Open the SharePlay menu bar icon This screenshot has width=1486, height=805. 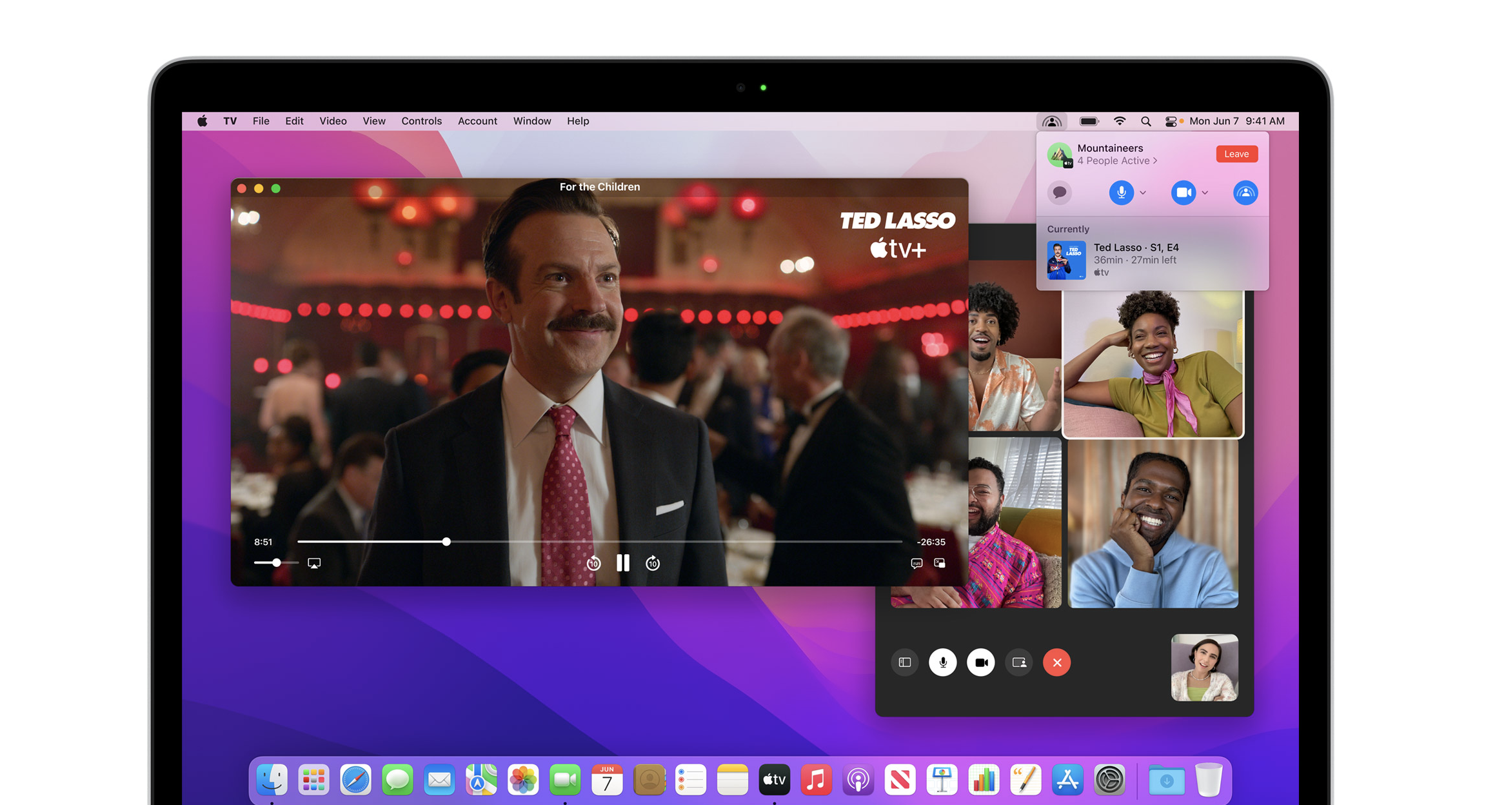1052,121
